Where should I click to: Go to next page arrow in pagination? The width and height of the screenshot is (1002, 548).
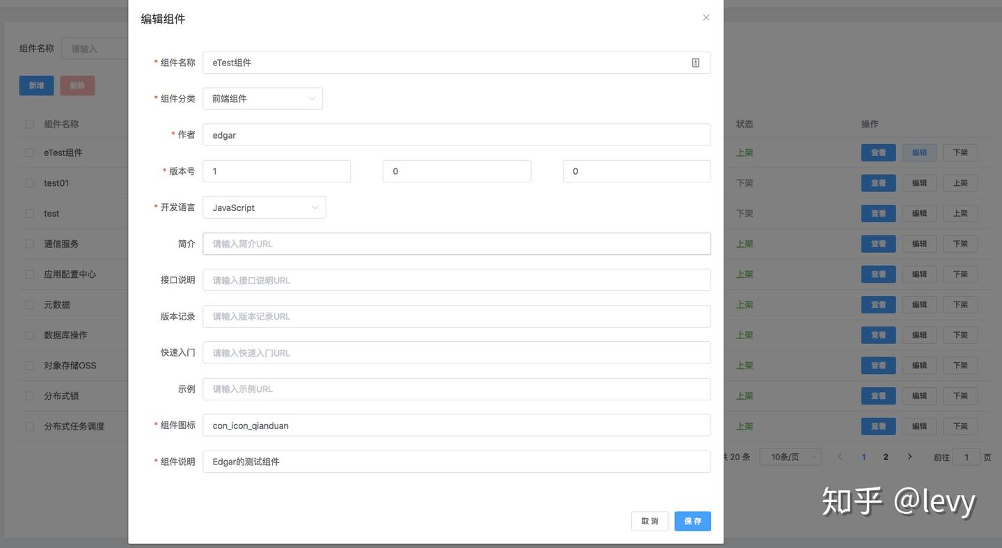tap(909, 457)
